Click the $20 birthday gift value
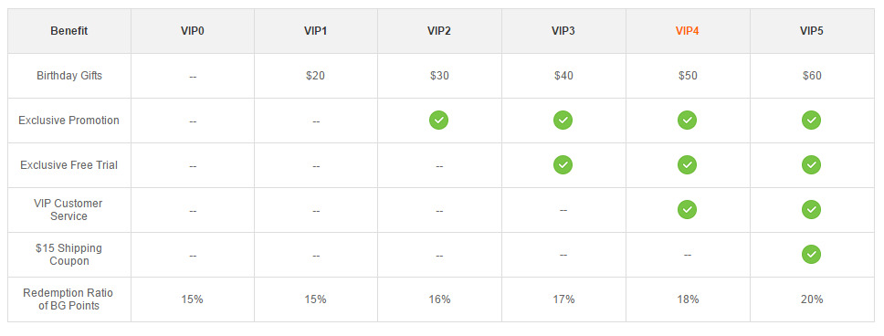The width and height of the screenshot is (884, 336). tap(315, 76)
